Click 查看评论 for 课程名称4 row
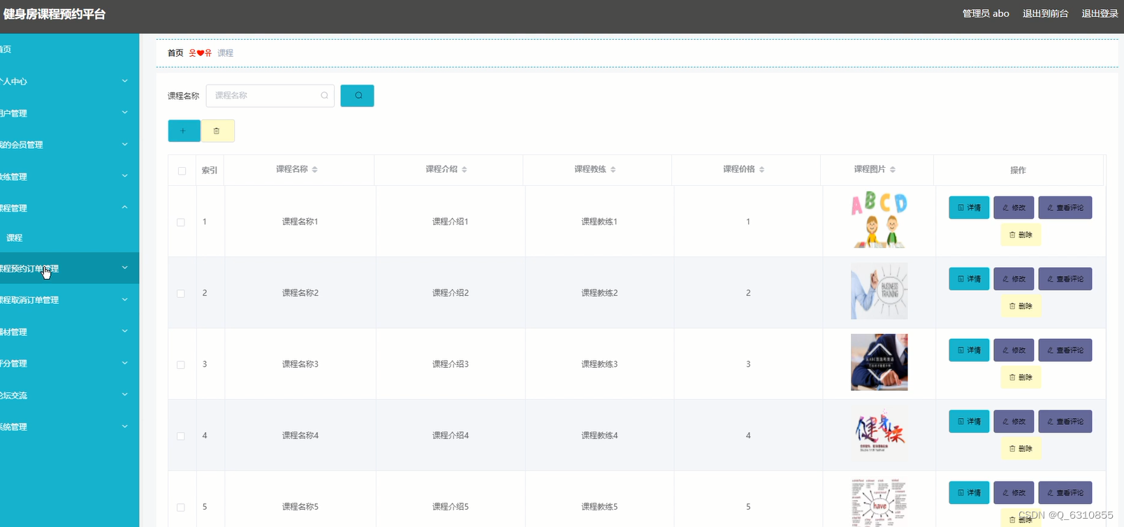The width and height of the screenshot is (1124, 527). [1065, 421]
